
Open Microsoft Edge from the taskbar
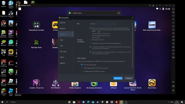pos(88,102)
